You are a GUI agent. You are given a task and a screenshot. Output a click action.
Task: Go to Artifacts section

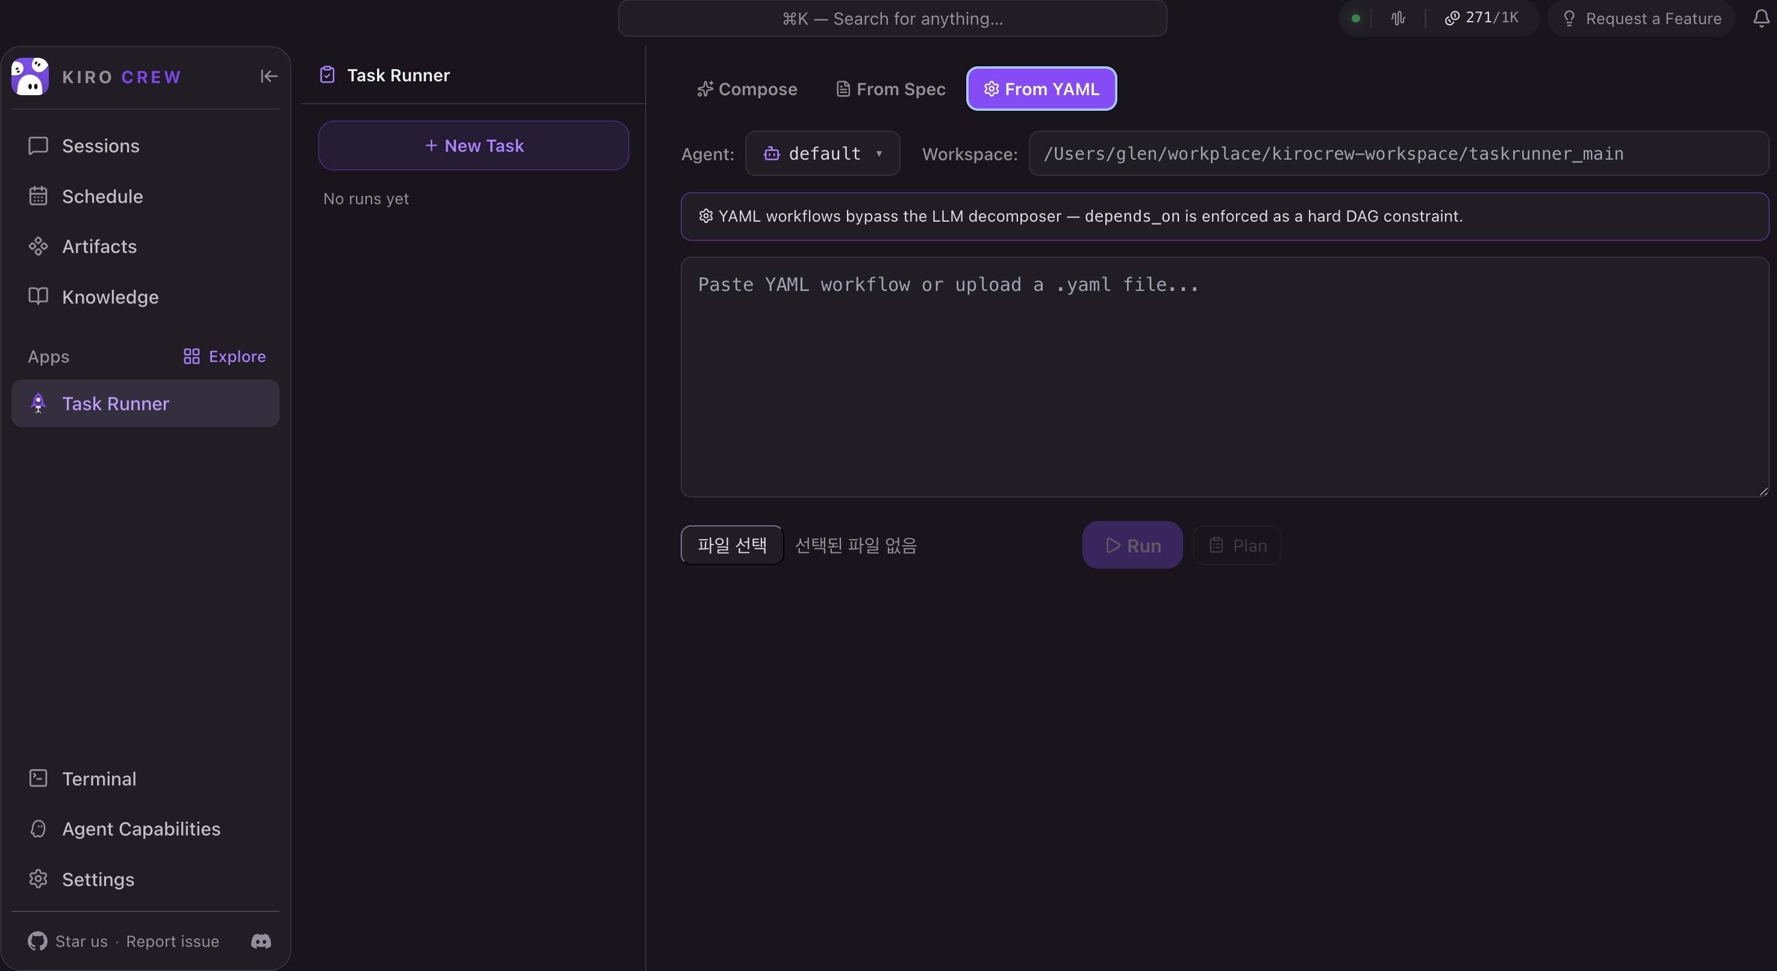(x=146, y=246)
